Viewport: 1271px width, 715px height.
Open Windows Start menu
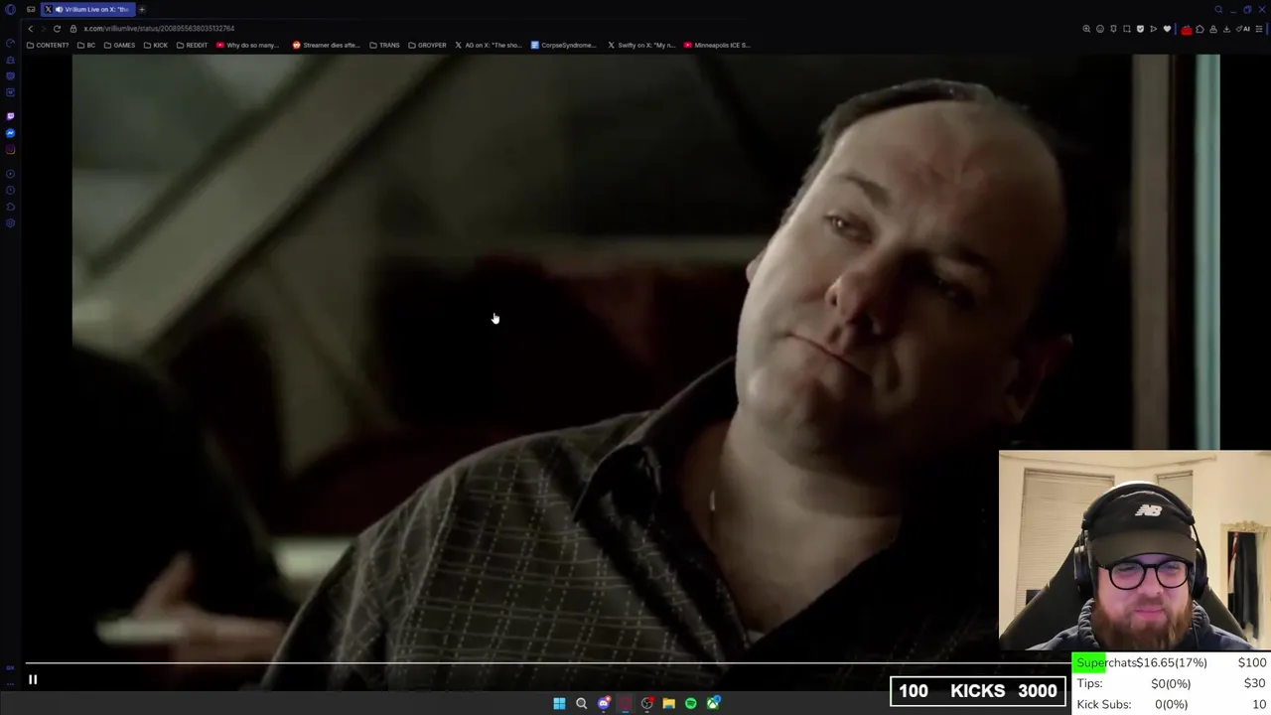point(559,703)
